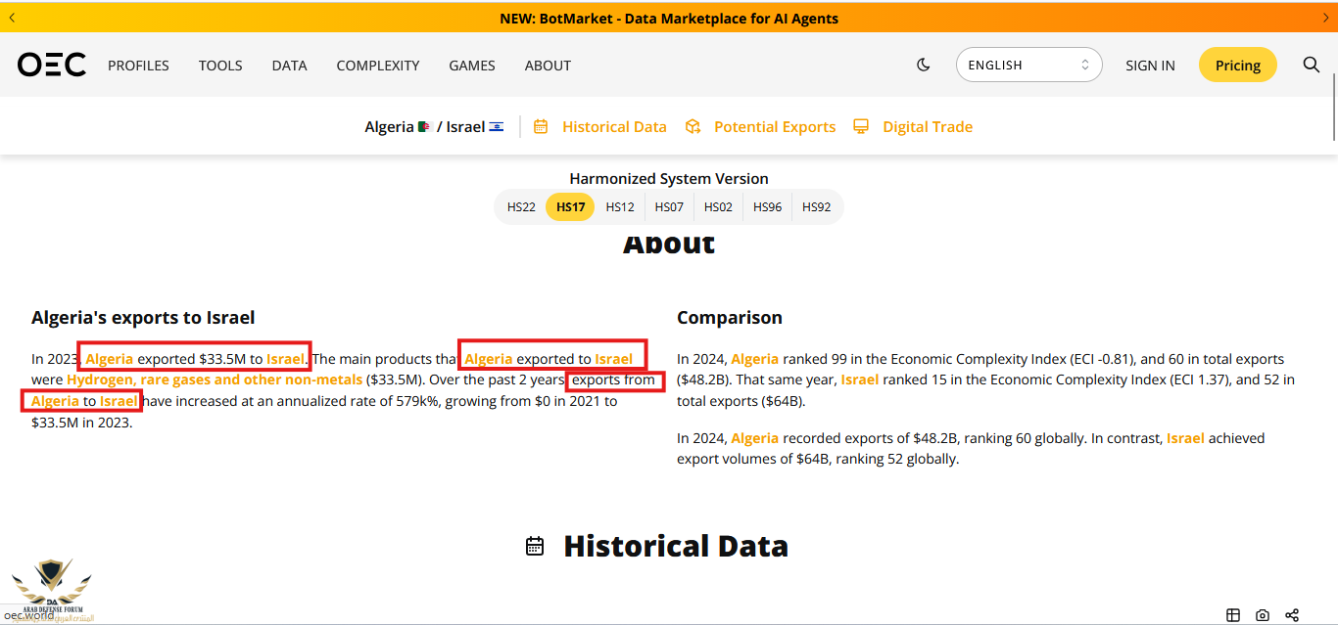Click next banner arrow

1325,18
